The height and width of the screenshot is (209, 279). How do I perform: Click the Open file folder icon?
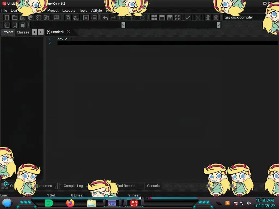15,17
